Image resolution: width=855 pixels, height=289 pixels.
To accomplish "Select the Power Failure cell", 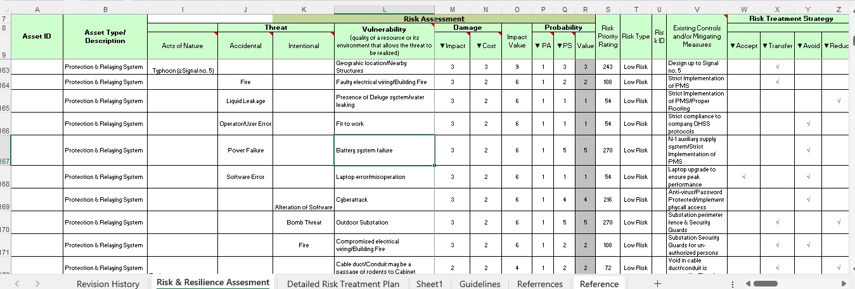I will click(245, 151).
